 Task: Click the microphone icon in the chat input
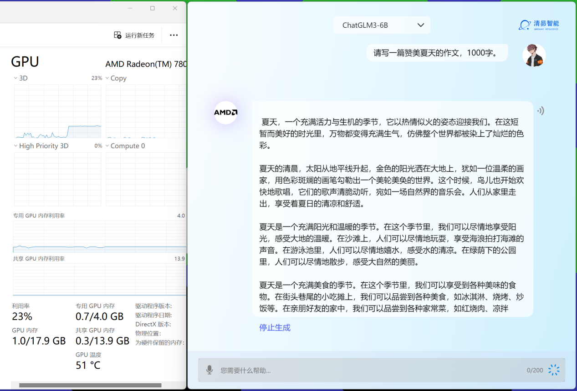[x=210, y=370]
